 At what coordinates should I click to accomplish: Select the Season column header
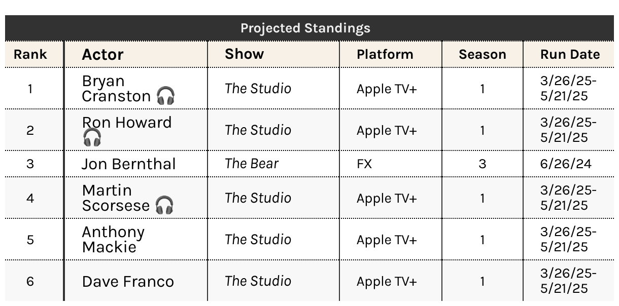(x=483, y=54)
